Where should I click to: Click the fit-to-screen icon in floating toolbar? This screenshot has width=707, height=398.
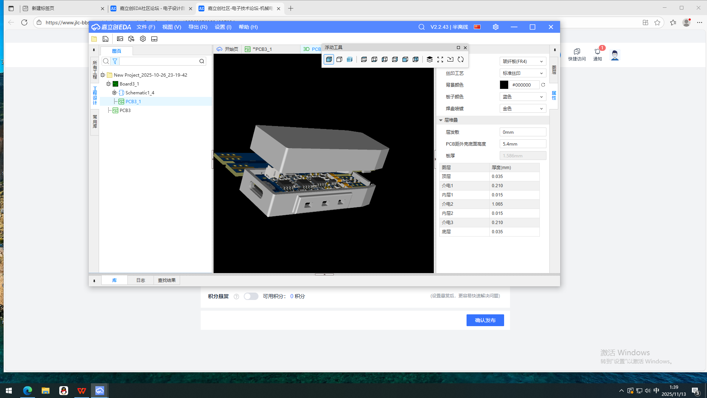(440, 59)
